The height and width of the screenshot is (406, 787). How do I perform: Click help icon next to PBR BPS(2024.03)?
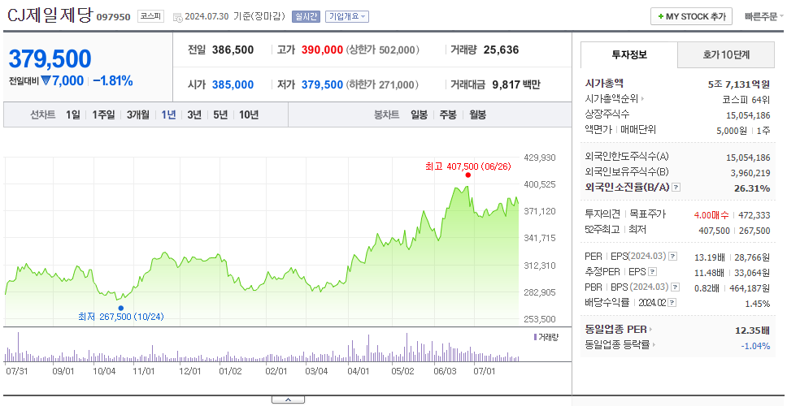(x=676, y=287)
